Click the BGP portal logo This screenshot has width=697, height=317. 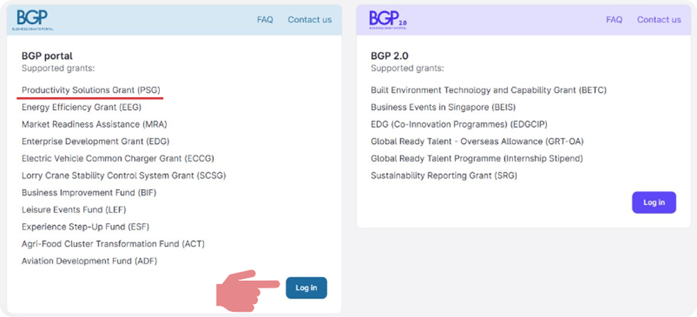click(x=32, y=19)
